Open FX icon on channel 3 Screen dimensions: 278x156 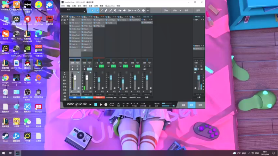click(x=102, y=92)
